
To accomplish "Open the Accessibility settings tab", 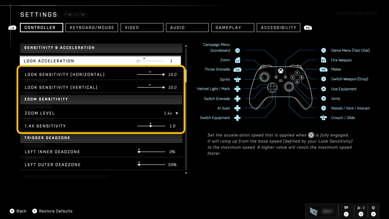I will pos(279,28).
